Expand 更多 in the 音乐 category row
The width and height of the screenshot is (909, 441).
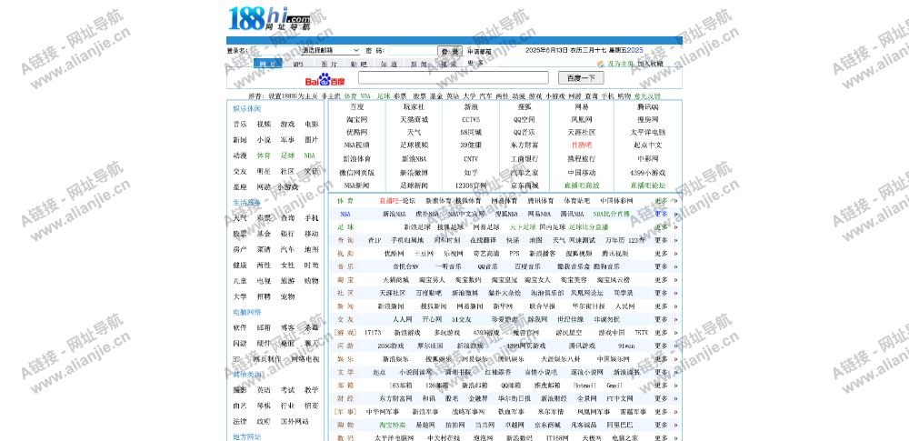tap(661, 267)
